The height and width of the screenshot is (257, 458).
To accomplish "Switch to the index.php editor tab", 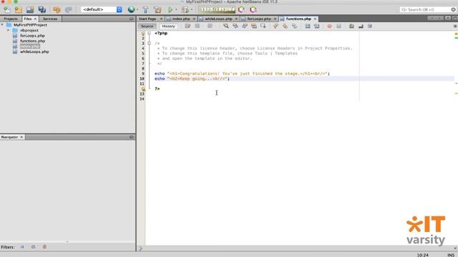I will (x=181, y=19).
